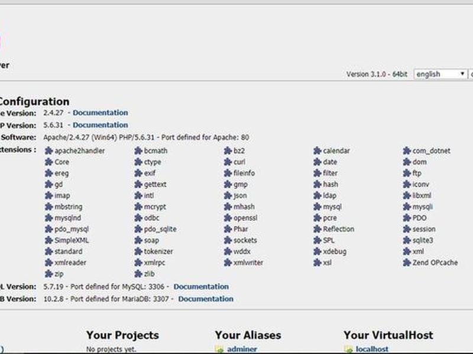
Task: Click the folder icon beside localhost virtualhost
Action: tap(348, 349)
